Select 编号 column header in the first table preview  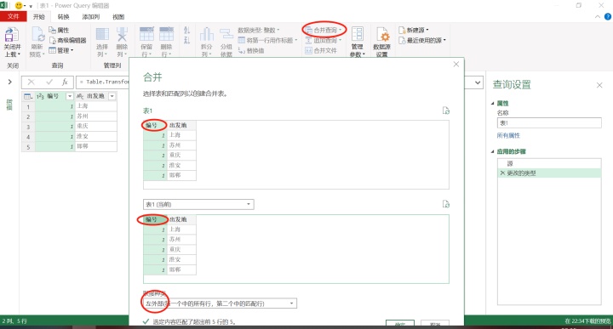point(155,125)
